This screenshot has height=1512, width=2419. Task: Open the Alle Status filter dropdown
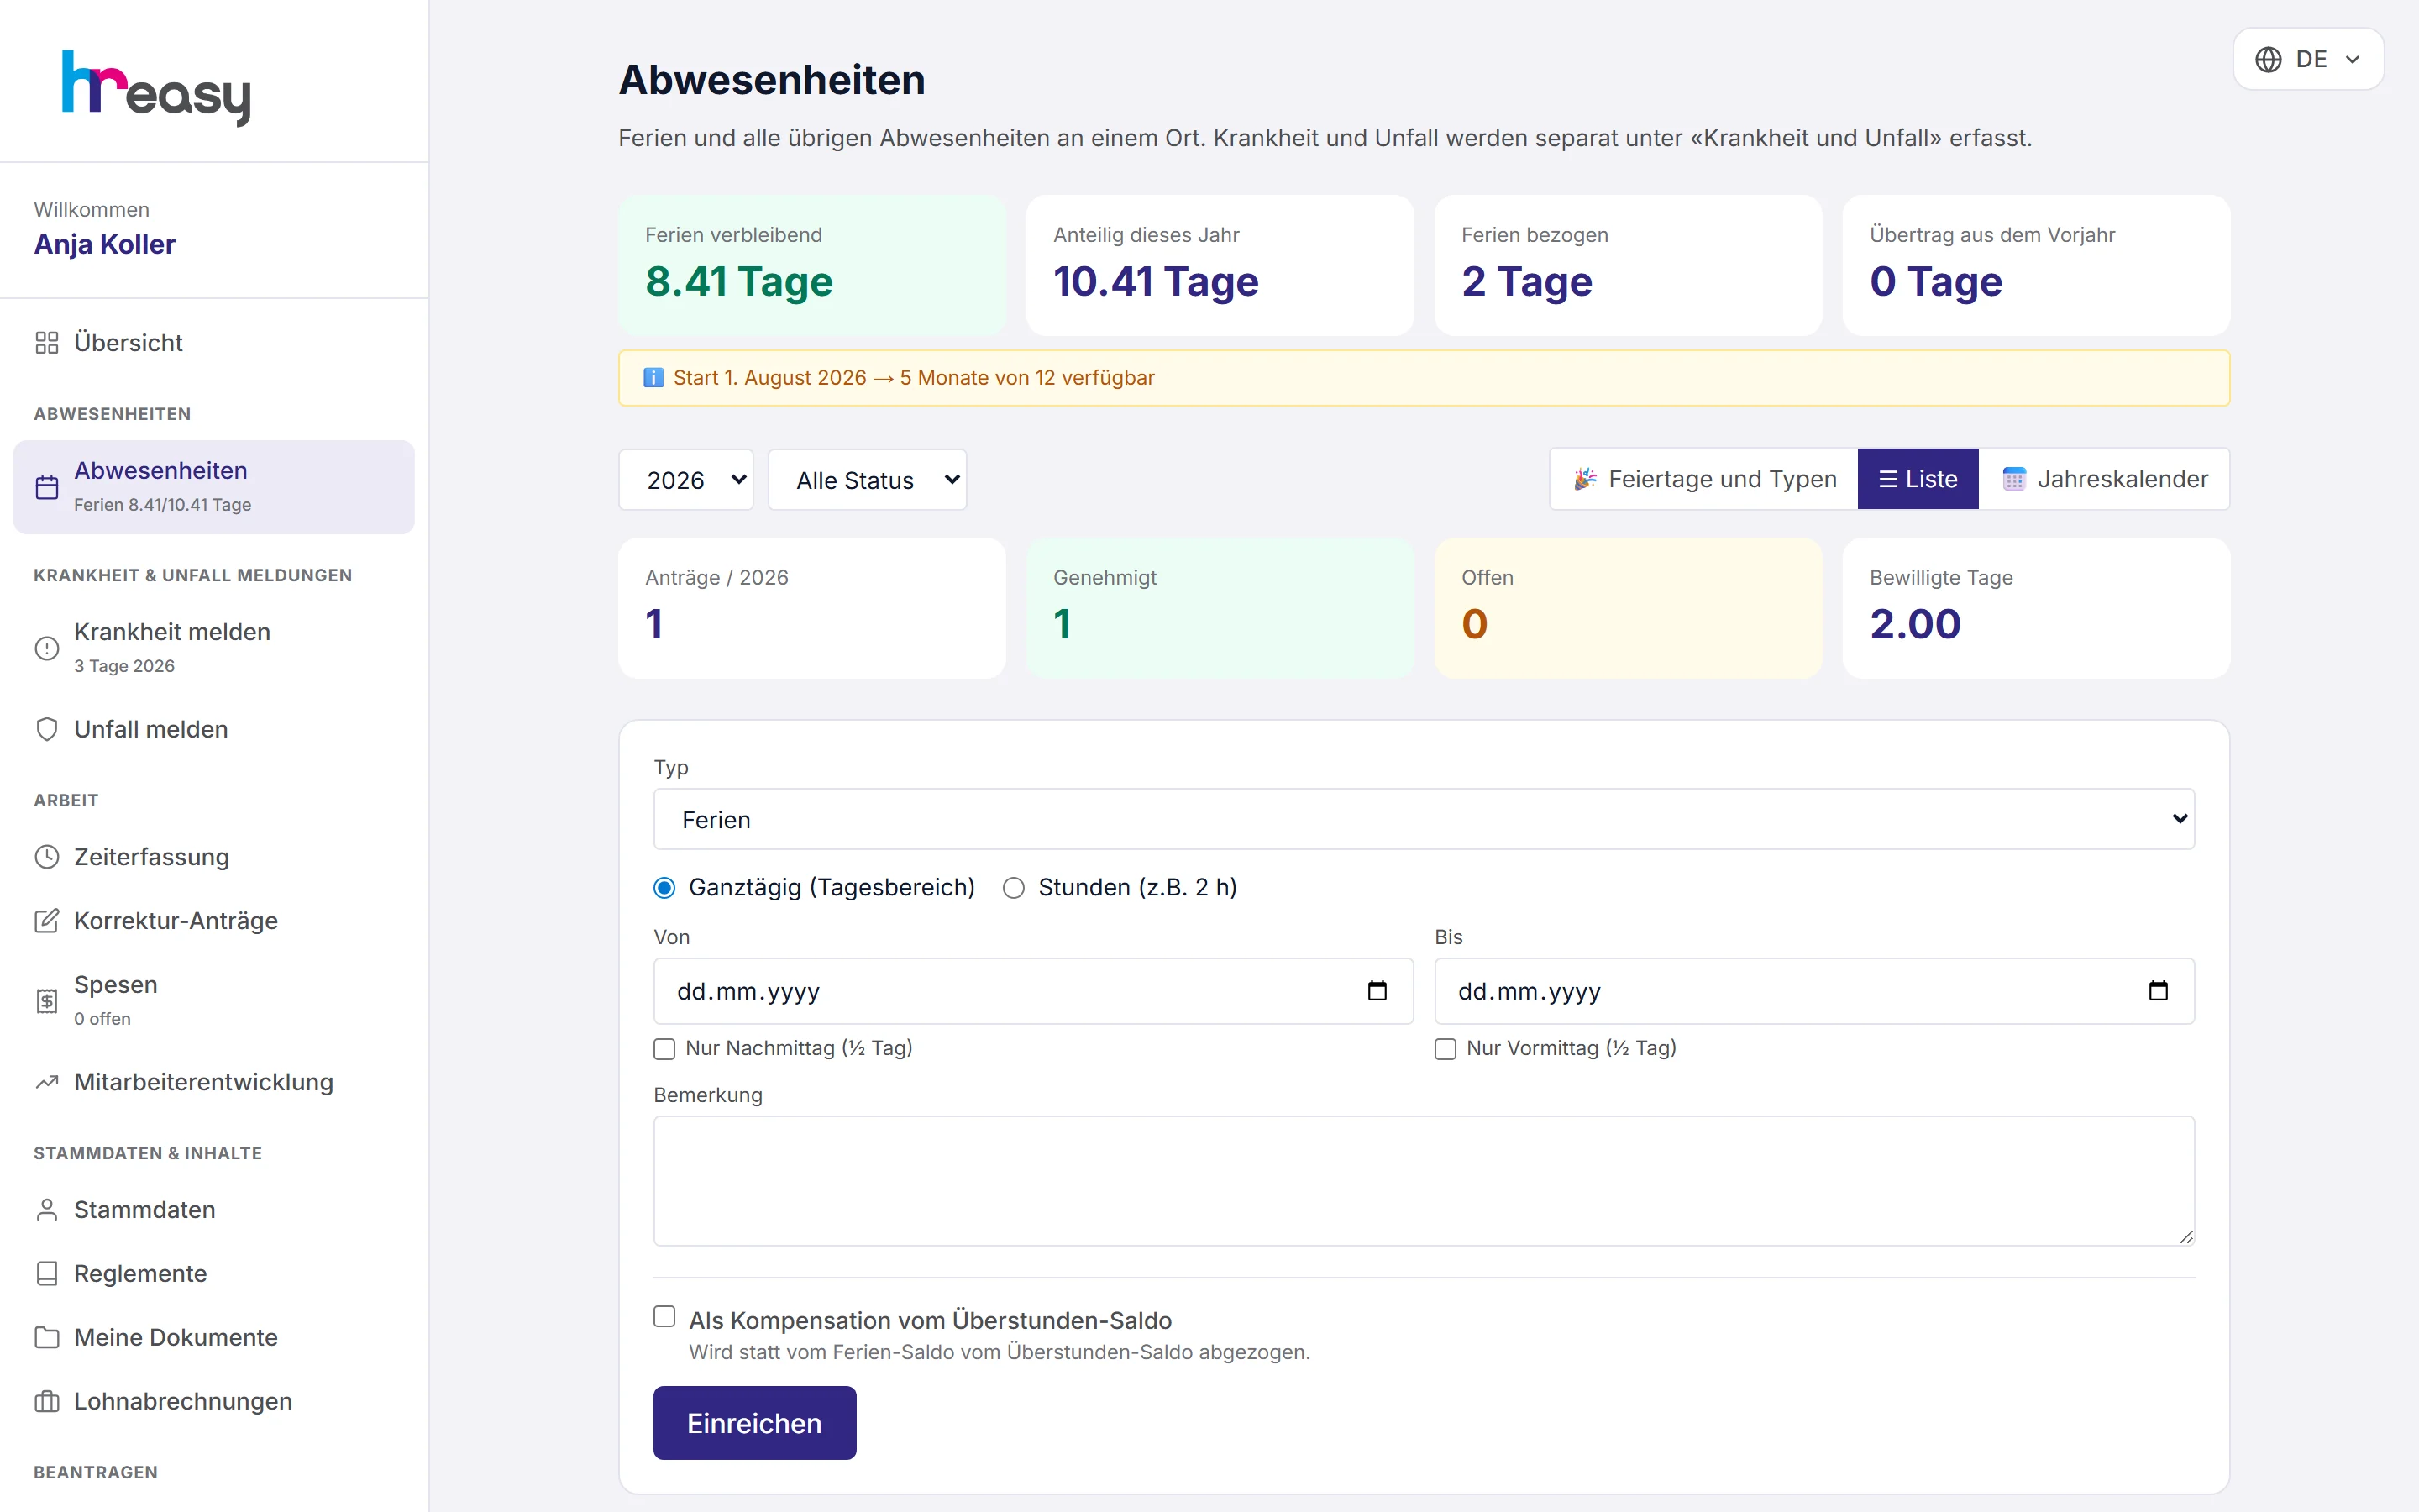click(x=868, y=480)
